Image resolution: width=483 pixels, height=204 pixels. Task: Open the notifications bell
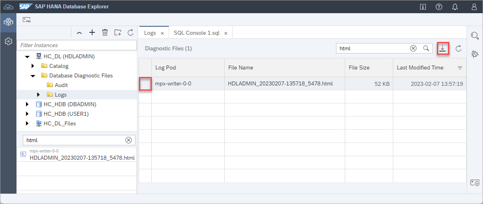[x=455, y=7]
